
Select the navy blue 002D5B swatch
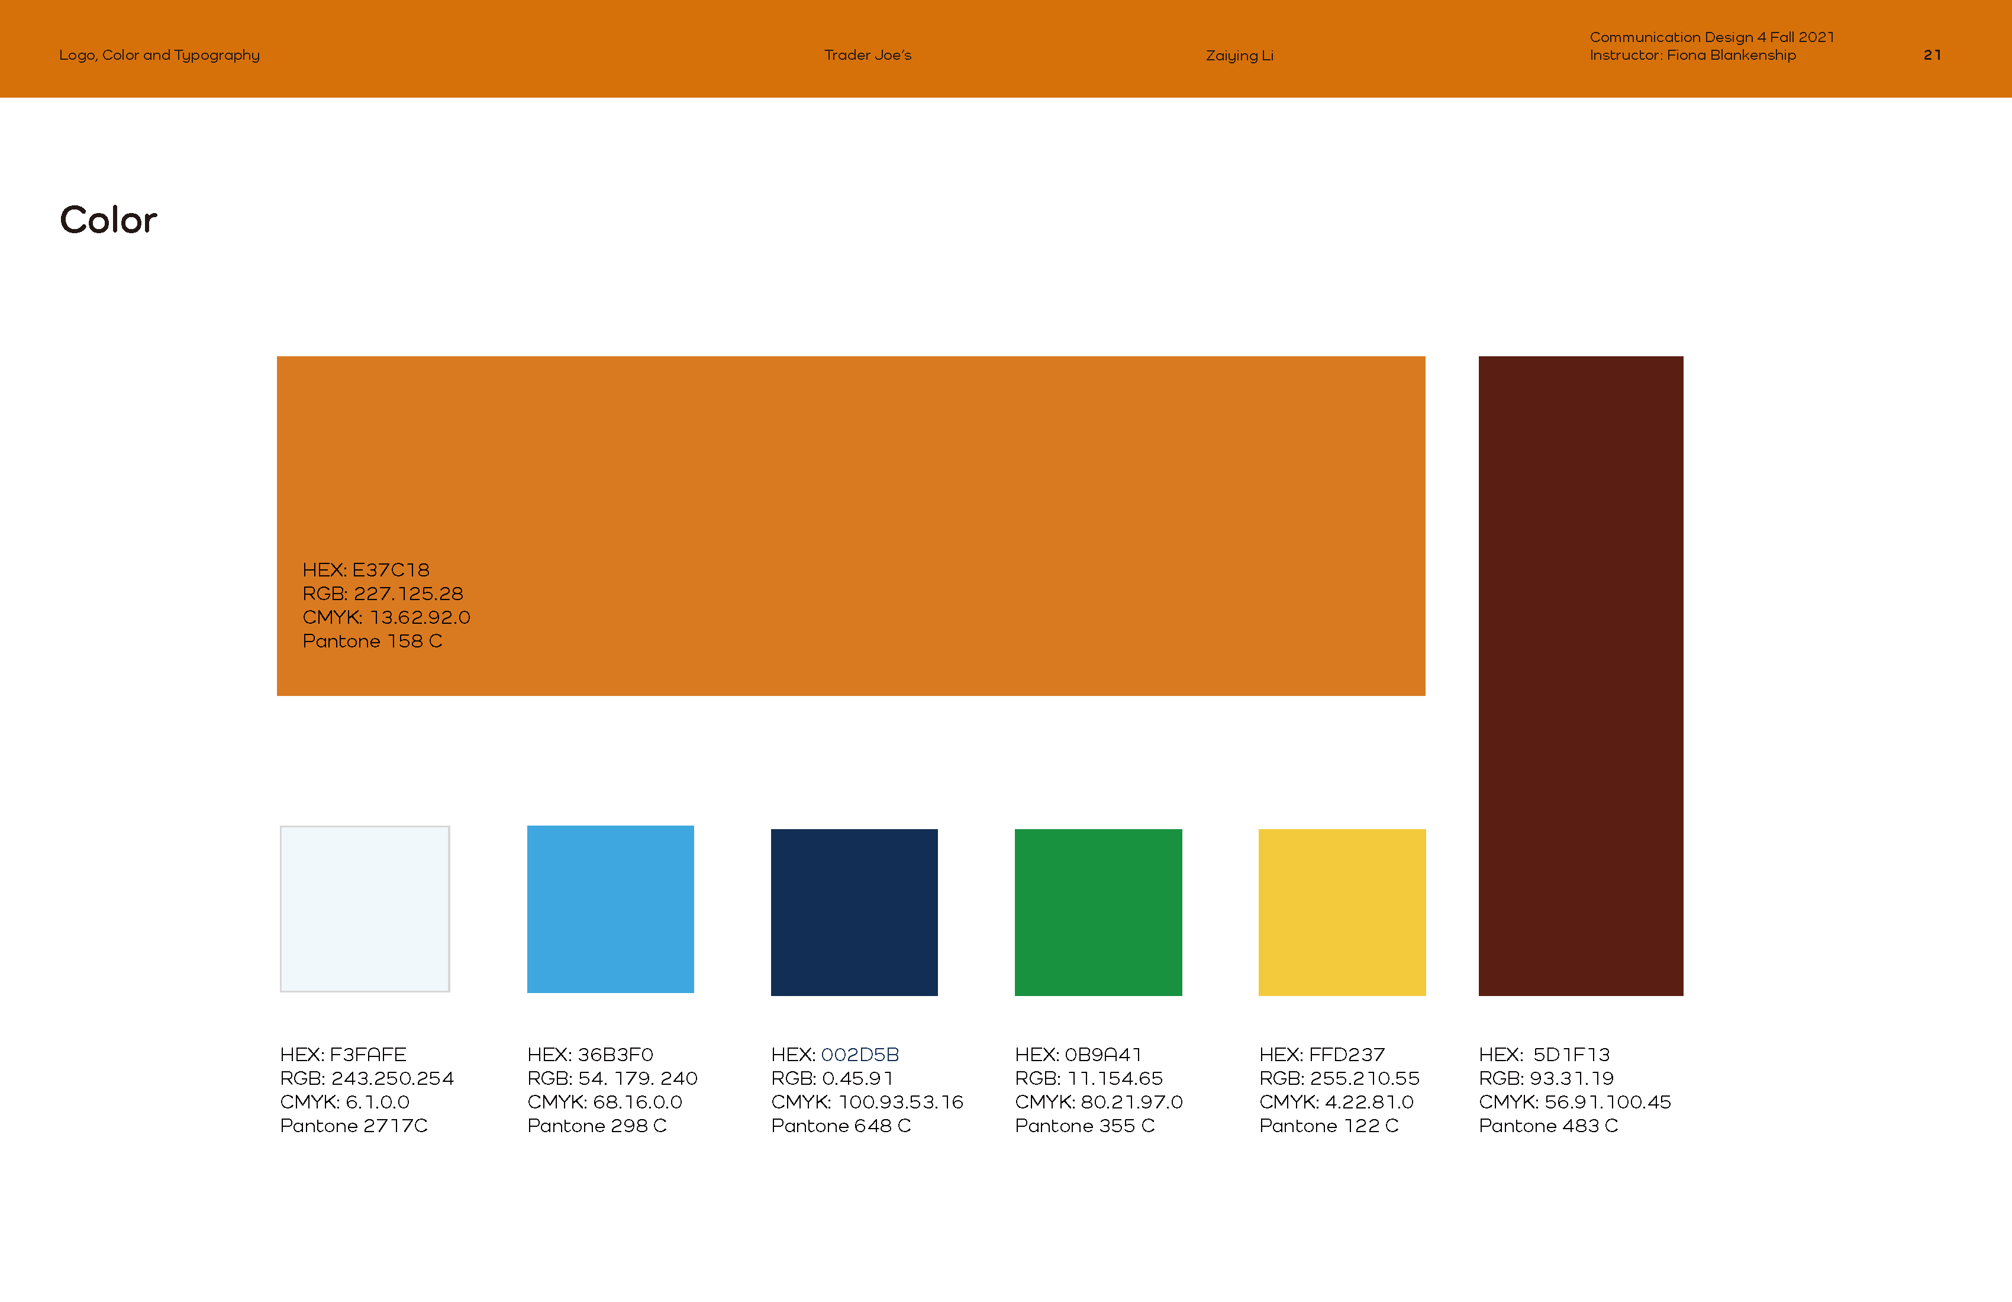(x=854, y=911)
